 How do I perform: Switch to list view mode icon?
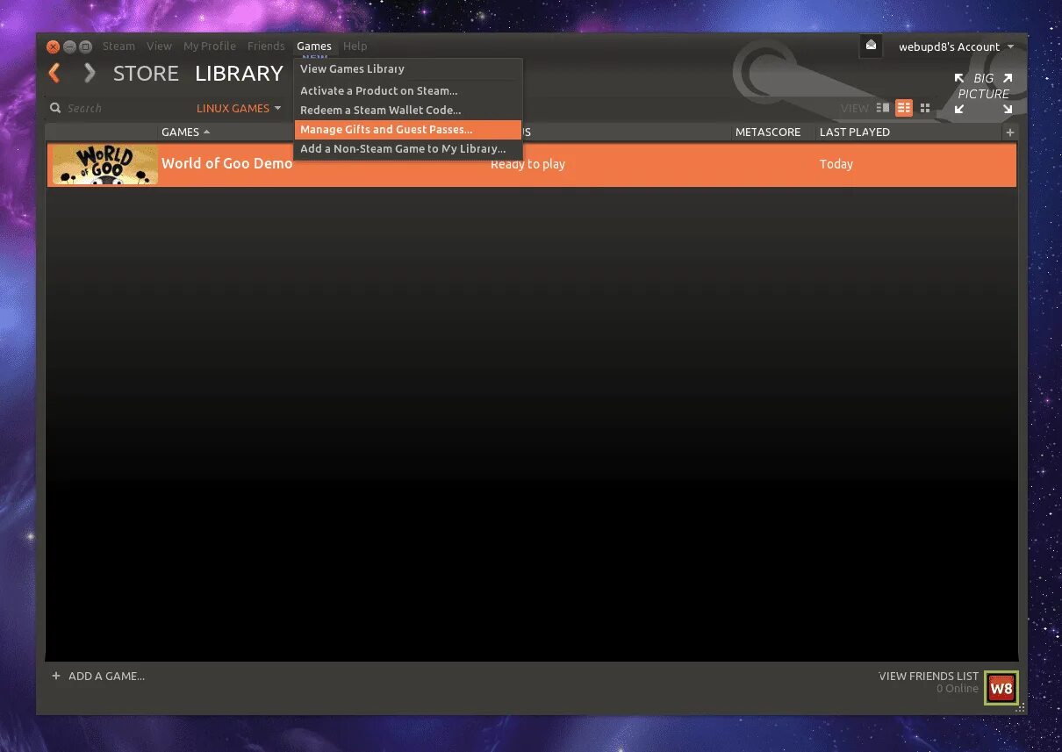[x=904, y=108]
